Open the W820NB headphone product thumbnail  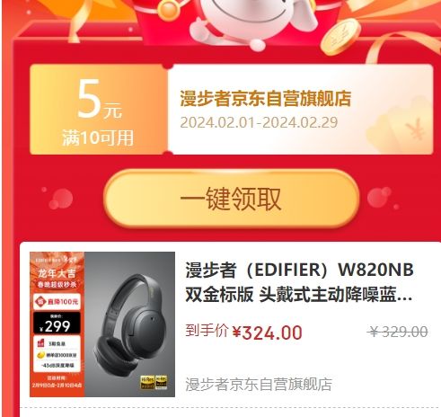tap(102, 324)
